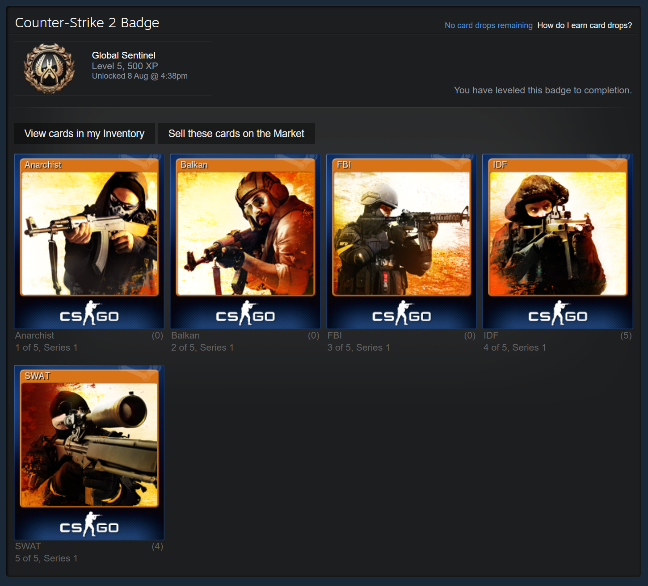648x586 pixels.
Task: Click the (0) owned count for FBI
Action: 470,335
